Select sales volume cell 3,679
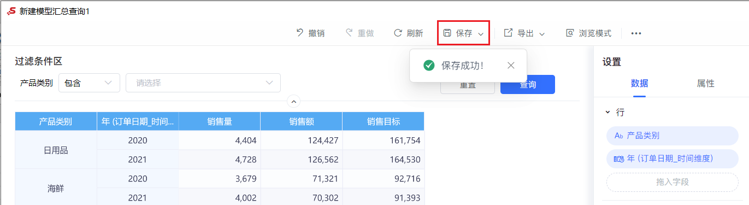Viewport: 749px width, 205px height. (219, 179)
